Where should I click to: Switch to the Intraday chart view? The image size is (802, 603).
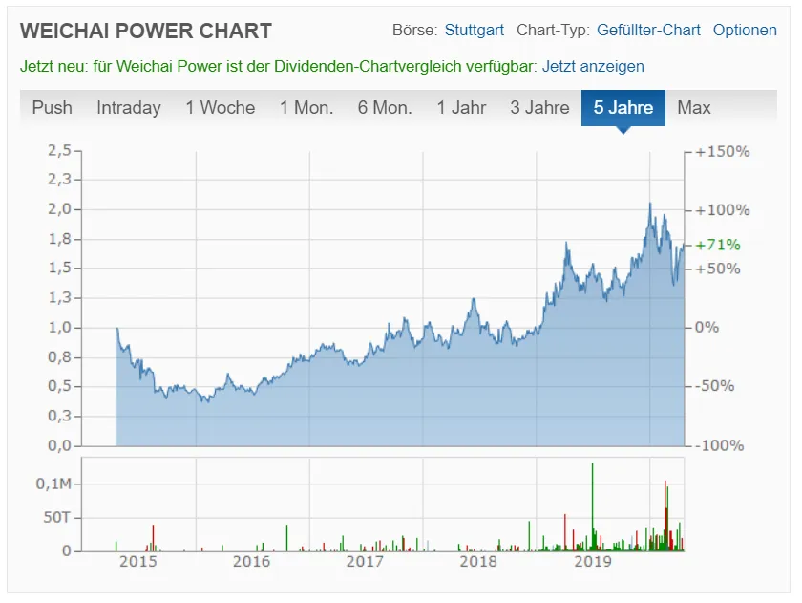(129, 108)
